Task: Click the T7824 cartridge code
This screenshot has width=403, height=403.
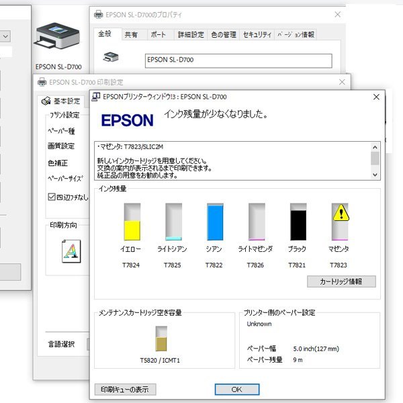Action: click(131, 265)
